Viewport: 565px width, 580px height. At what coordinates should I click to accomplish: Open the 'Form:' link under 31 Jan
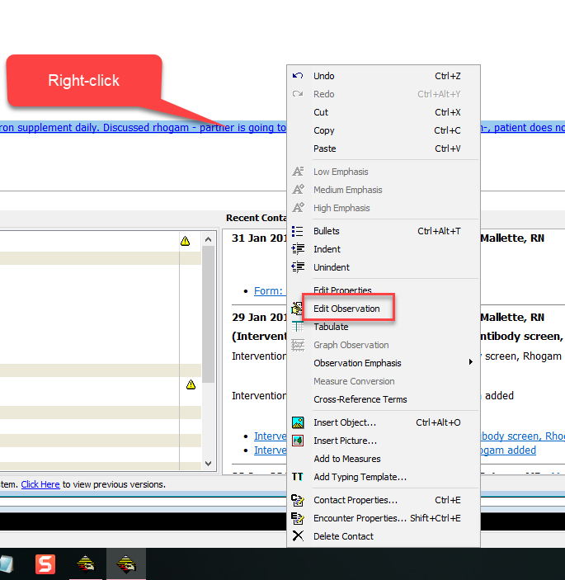268,290
